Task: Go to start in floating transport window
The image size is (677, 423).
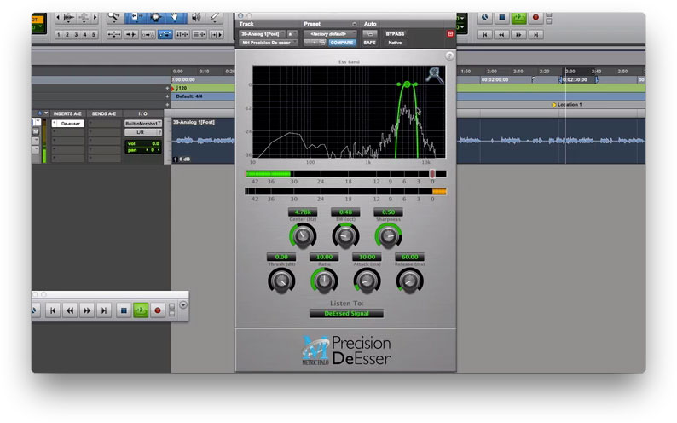Action: coord(53,310)
